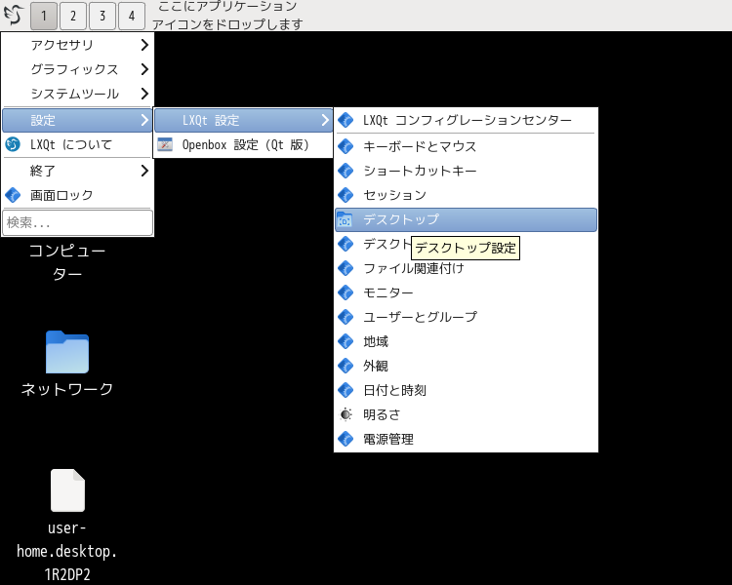Viewport: 732px width, 585px height.
Task: Open 日付と時刻 settings
Action: (466, 390)
